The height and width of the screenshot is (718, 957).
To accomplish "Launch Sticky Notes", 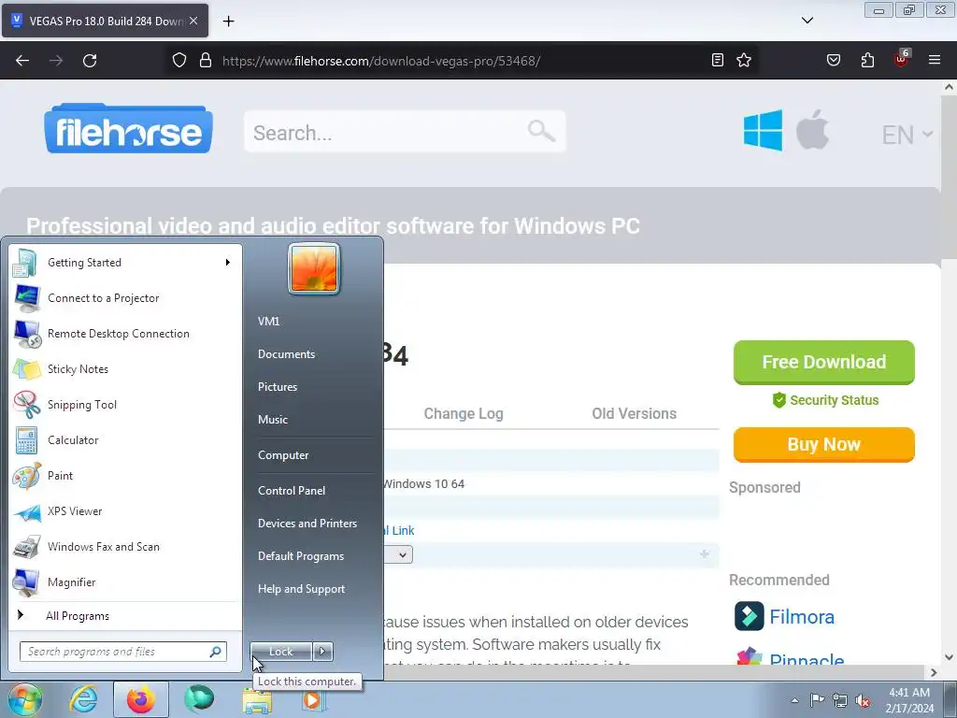I will coord(124,368).
